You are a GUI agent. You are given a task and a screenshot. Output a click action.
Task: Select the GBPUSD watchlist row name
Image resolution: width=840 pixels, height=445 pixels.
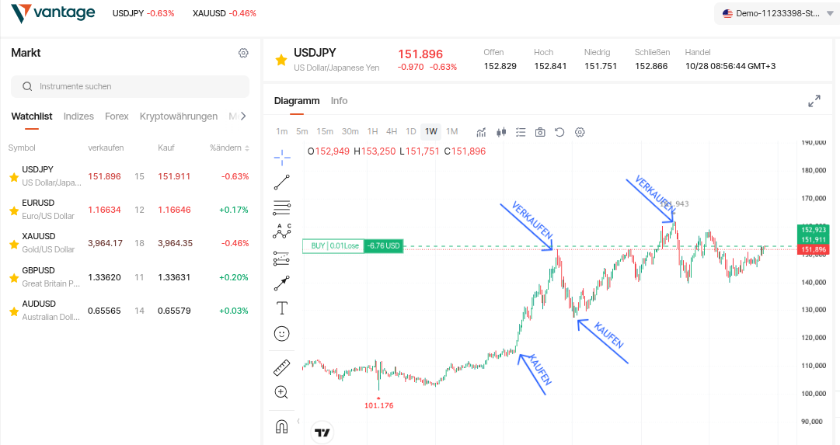click(38, 270)
